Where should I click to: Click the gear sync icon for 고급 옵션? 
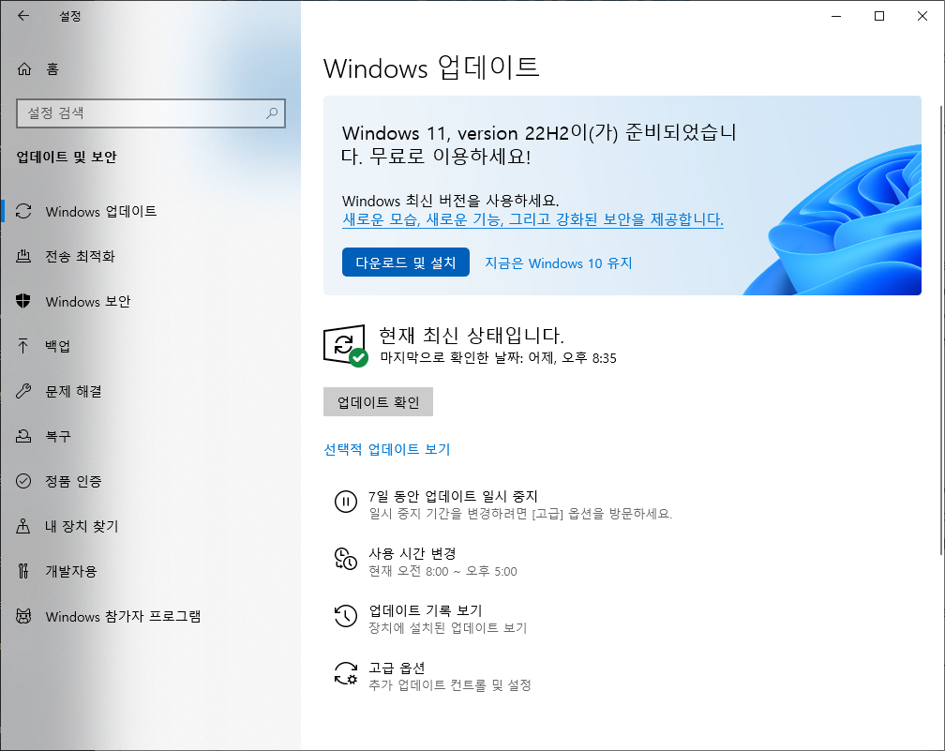tap(346, 673)
